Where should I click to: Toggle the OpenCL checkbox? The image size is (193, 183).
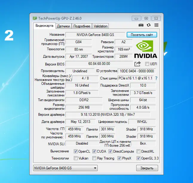pyautogui.click(x=76, y=151)
